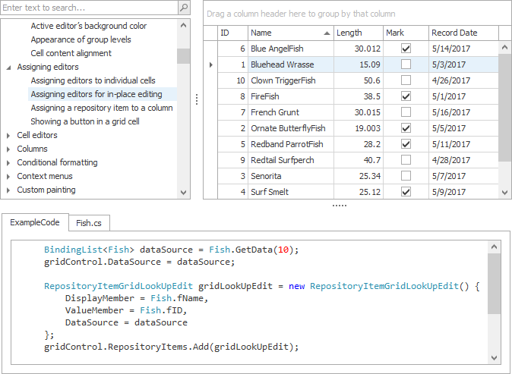
Task: Expand the Conditional formatting node
Action: 8,162
